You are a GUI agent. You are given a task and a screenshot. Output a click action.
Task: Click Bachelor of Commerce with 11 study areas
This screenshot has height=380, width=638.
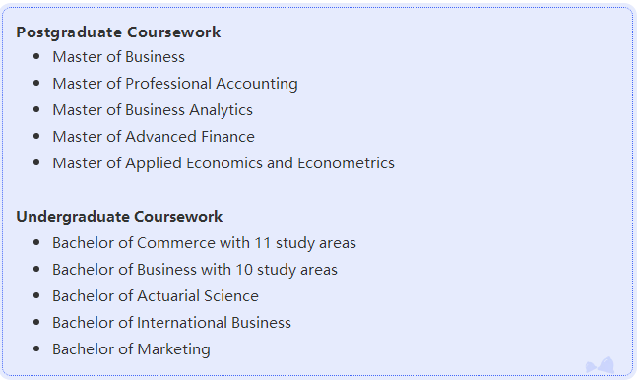pyautogui.click(x=204, y=243)
